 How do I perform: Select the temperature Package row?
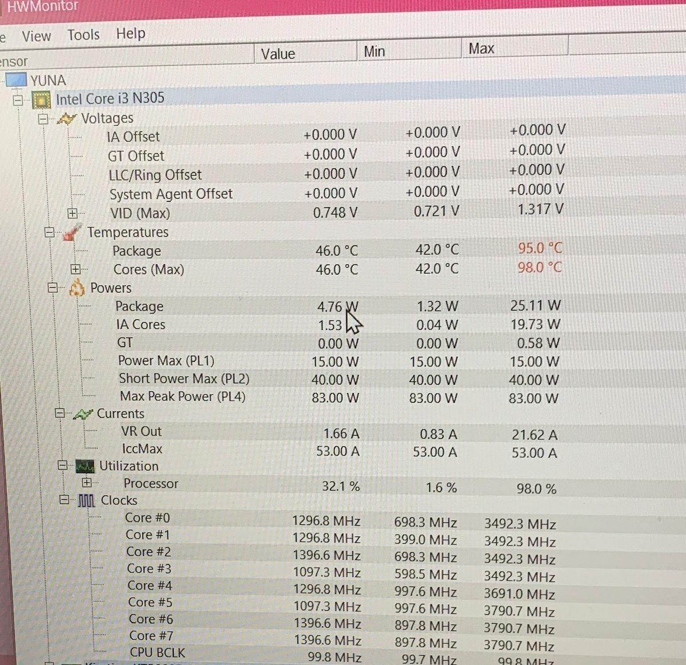click(137, 251)
